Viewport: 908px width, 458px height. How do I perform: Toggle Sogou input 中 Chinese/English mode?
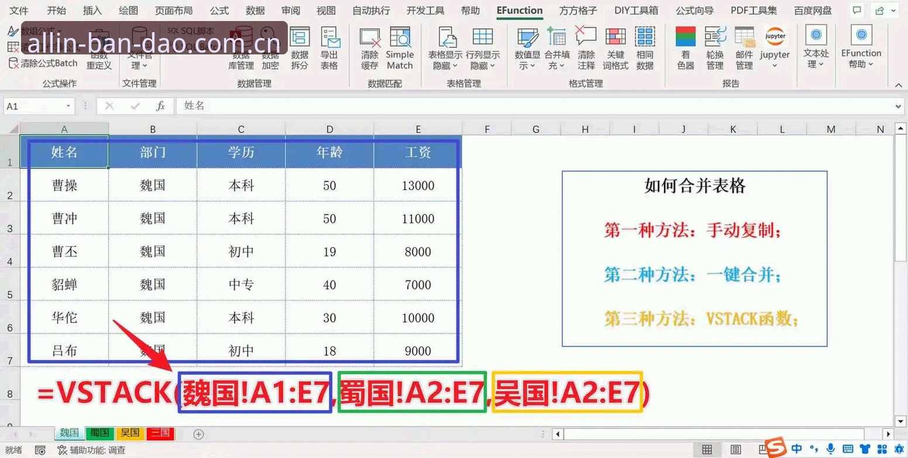(x=797, y=449)
